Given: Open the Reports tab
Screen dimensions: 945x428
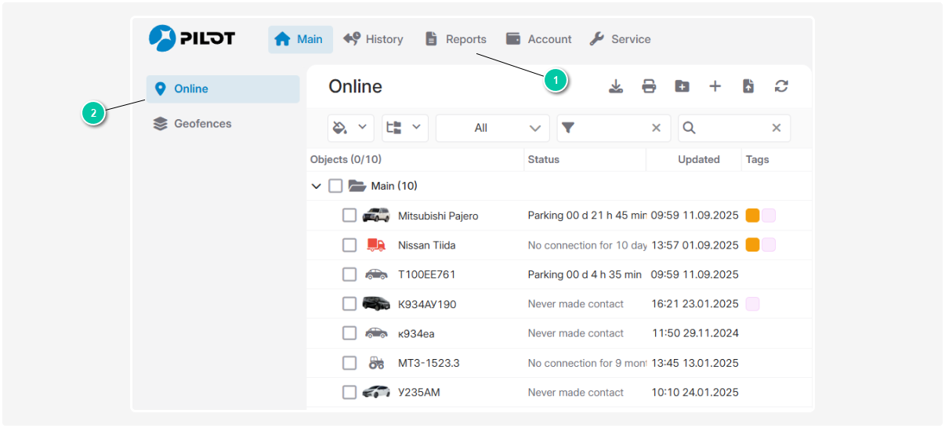Looking at the screenshot, I should coord(455,39).
